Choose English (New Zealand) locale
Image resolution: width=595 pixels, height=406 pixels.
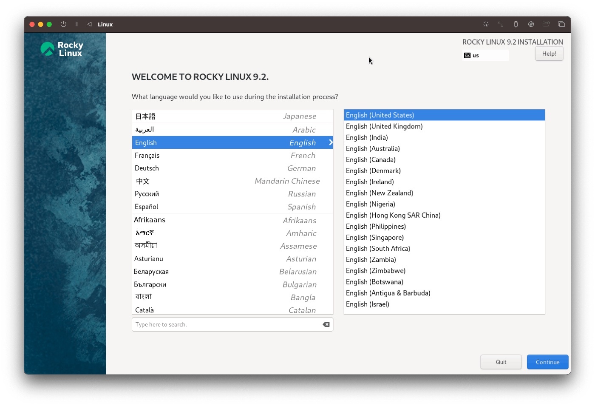point(444,193)
